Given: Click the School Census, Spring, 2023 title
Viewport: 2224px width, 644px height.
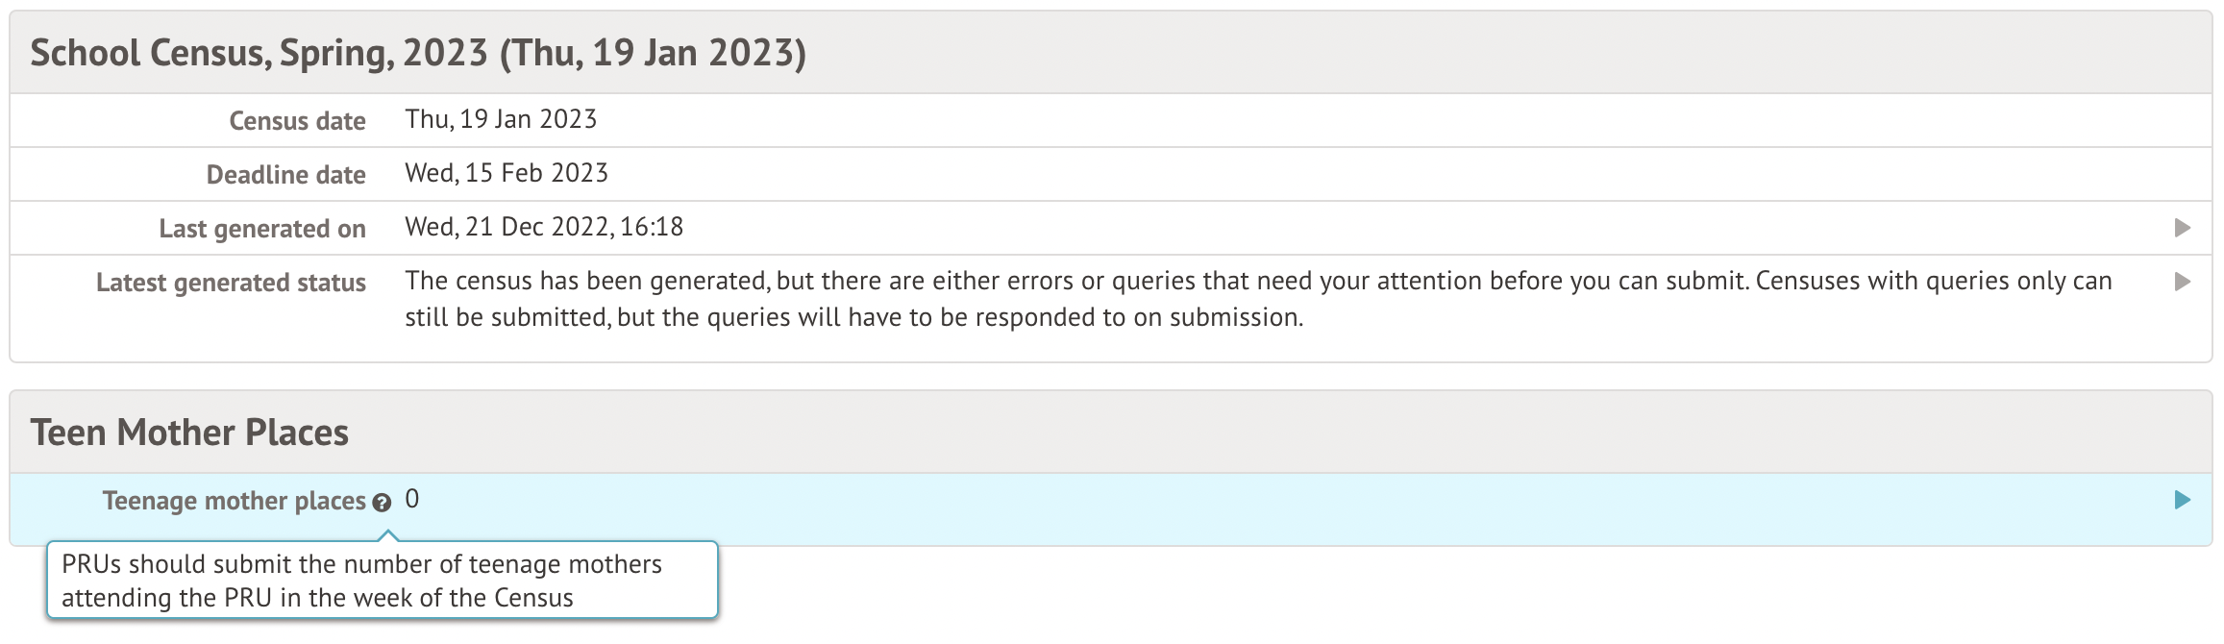Looking at the screenshot, I should pos(259,53).
